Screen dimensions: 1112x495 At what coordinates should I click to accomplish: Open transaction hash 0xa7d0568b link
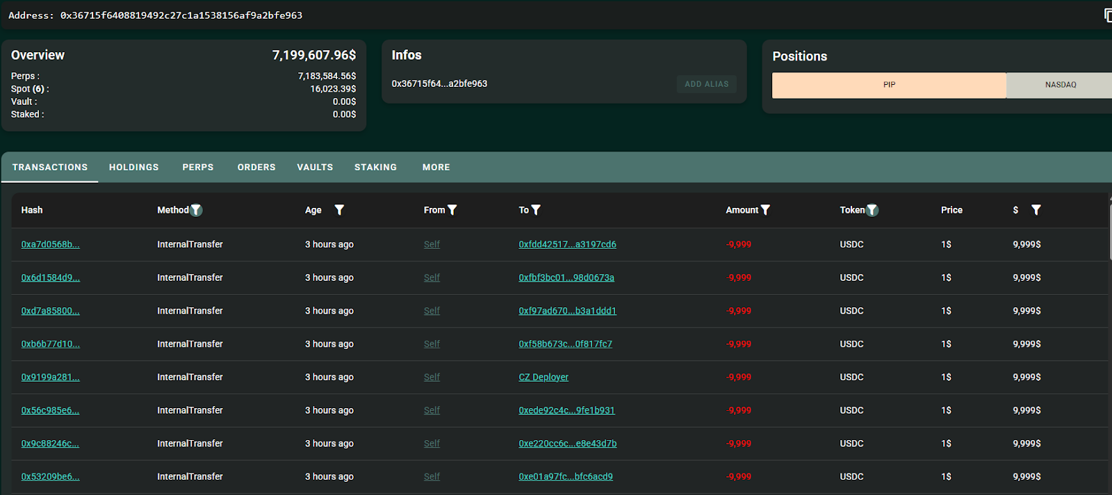tap(50, 245)
